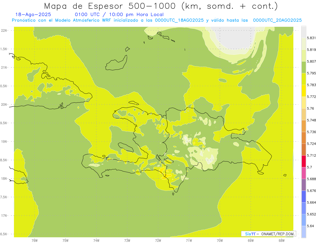
Task: Click the longitude label '72W'
Action: [x=158, y=241]
